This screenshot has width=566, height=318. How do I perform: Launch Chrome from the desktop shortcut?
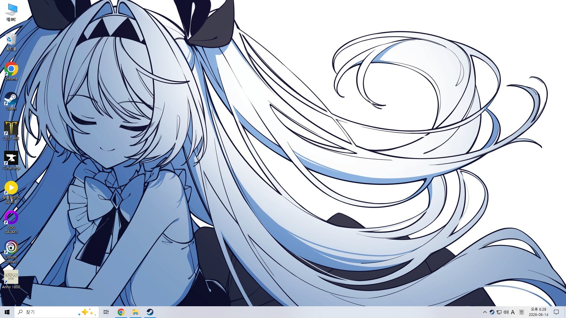(x=11, y=72)
